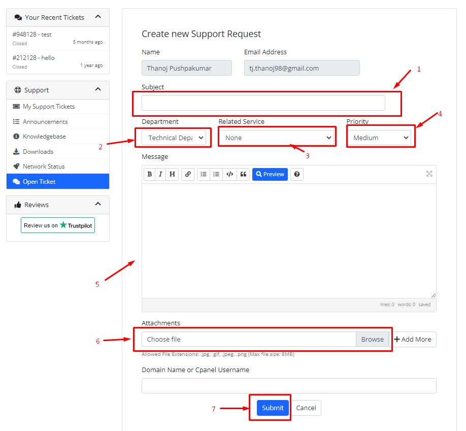Insert numbered list in message

tap(216, 174)
